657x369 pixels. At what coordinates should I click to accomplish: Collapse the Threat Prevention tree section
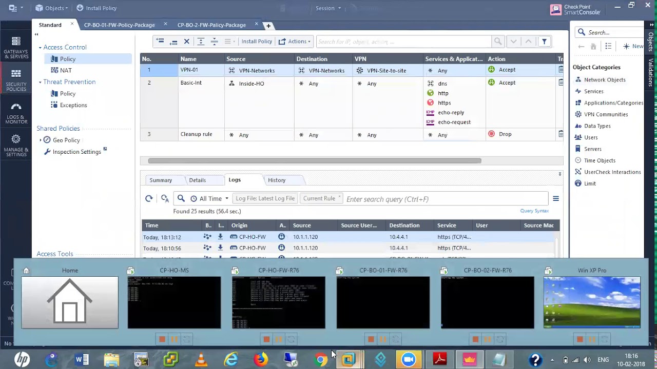(x=40, y=82)
